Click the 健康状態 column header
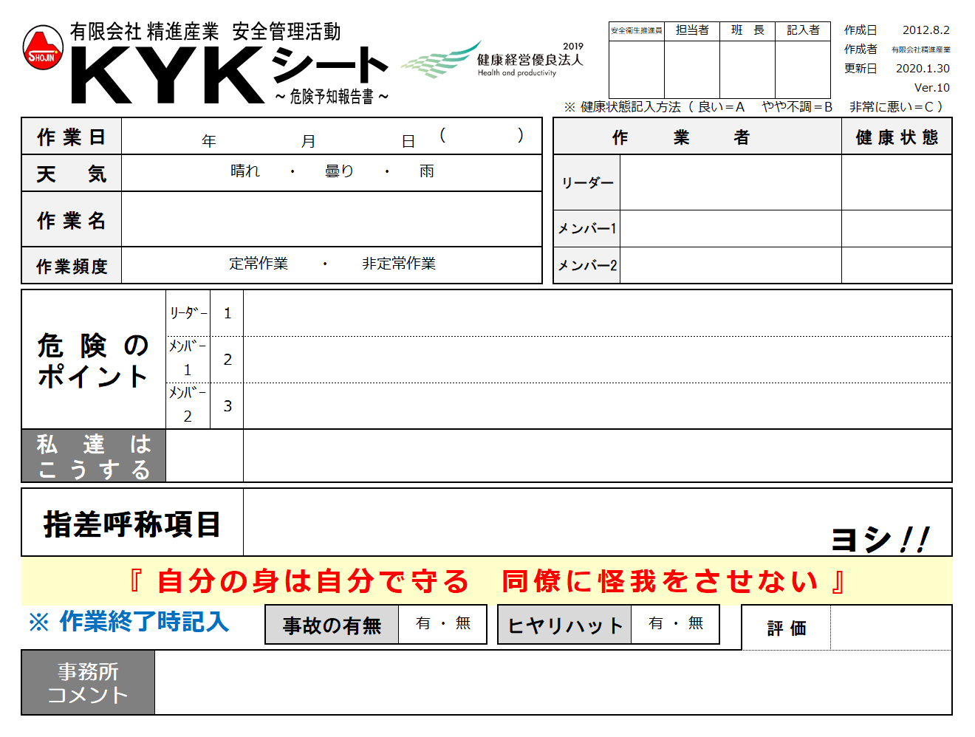 click(897, 137)
